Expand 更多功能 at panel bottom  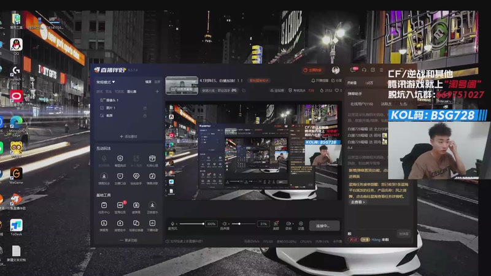[x=128, y=240]
